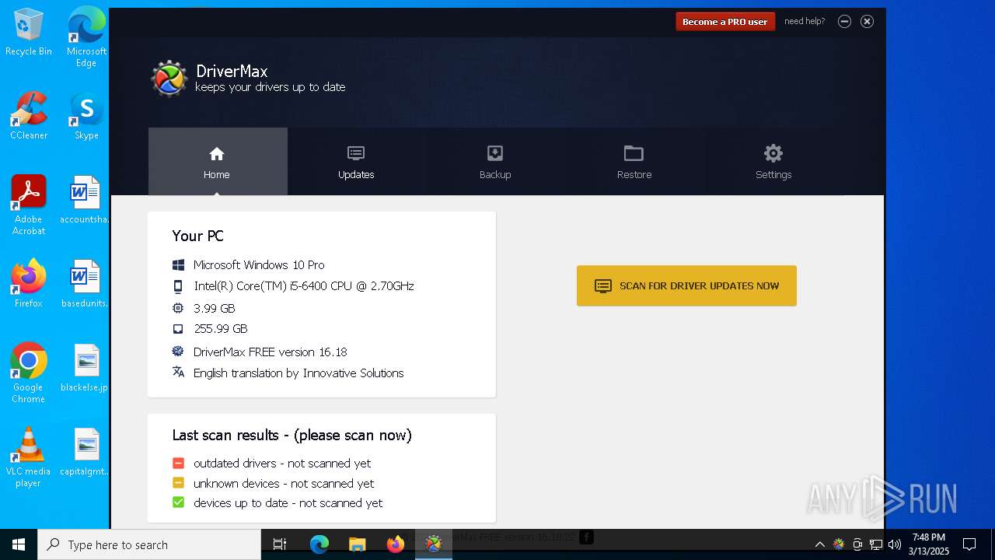Switch to the Updates tab
Screen dimensions: 995x560
click(356, 162)
